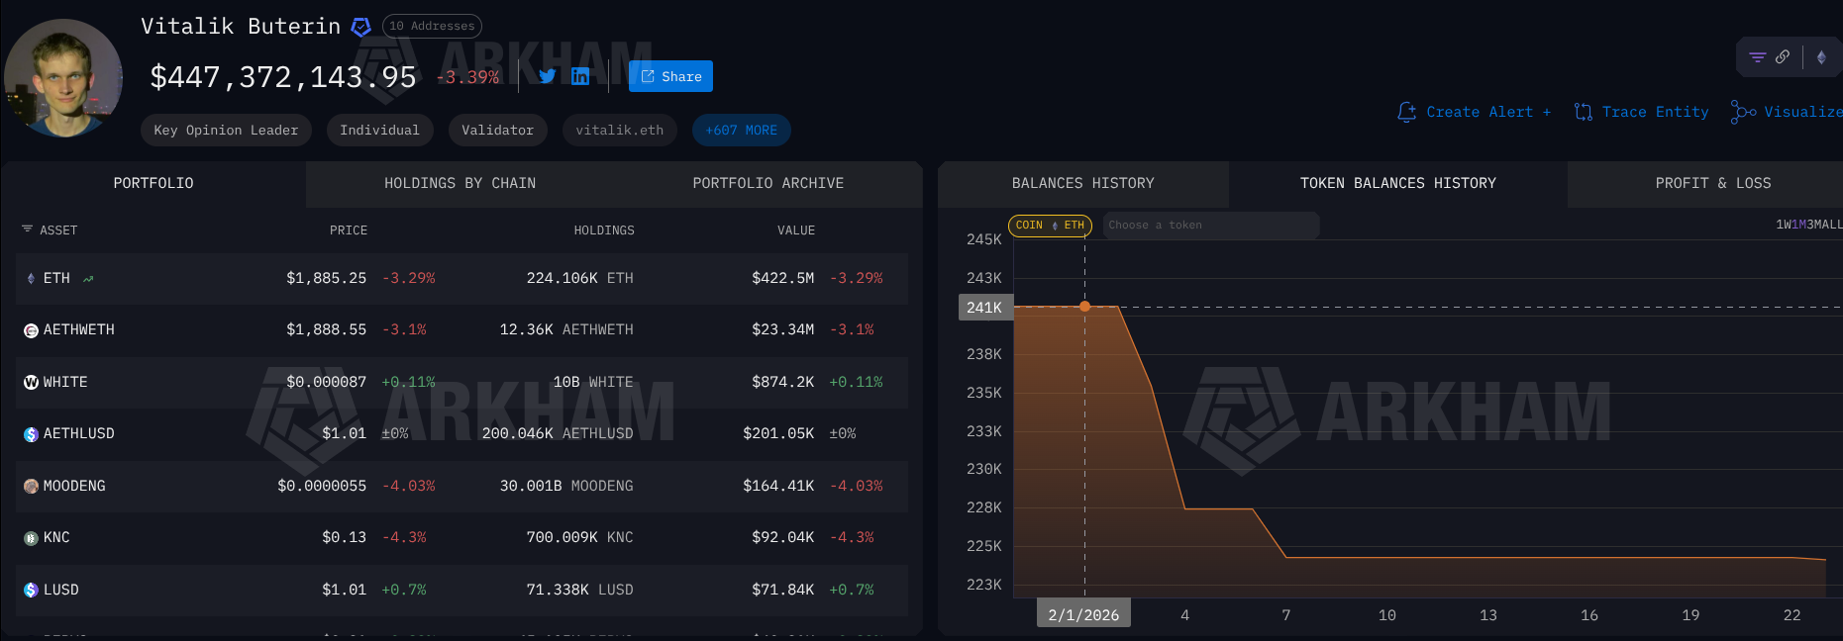The width and height of the screenshot is (1843, 641).
Task: Click the Individual tag
Action: point(379,130)
